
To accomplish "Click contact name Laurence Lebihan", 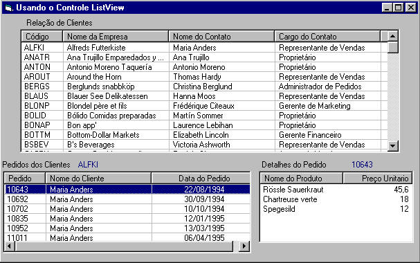I will pos(203,125).
